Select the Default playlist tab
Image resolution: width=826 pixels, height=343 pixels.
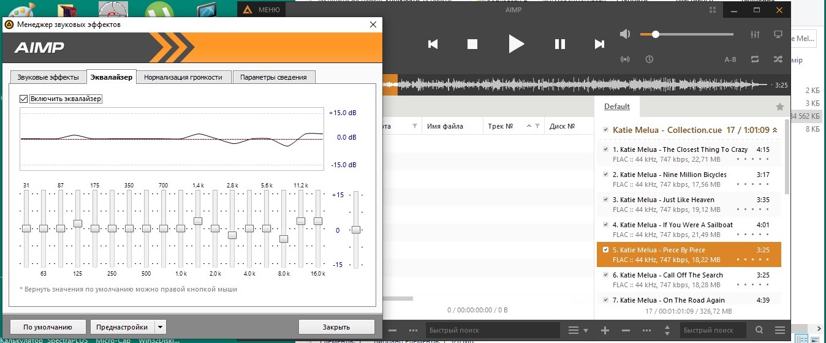point(617,107)
